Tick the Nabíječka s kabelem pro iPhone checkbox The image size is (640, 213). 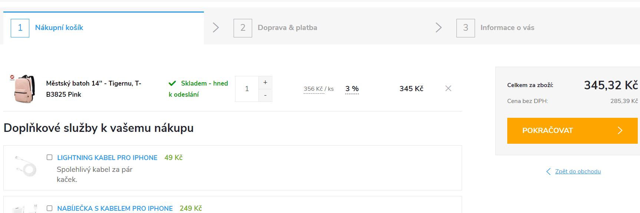(49, 208)
